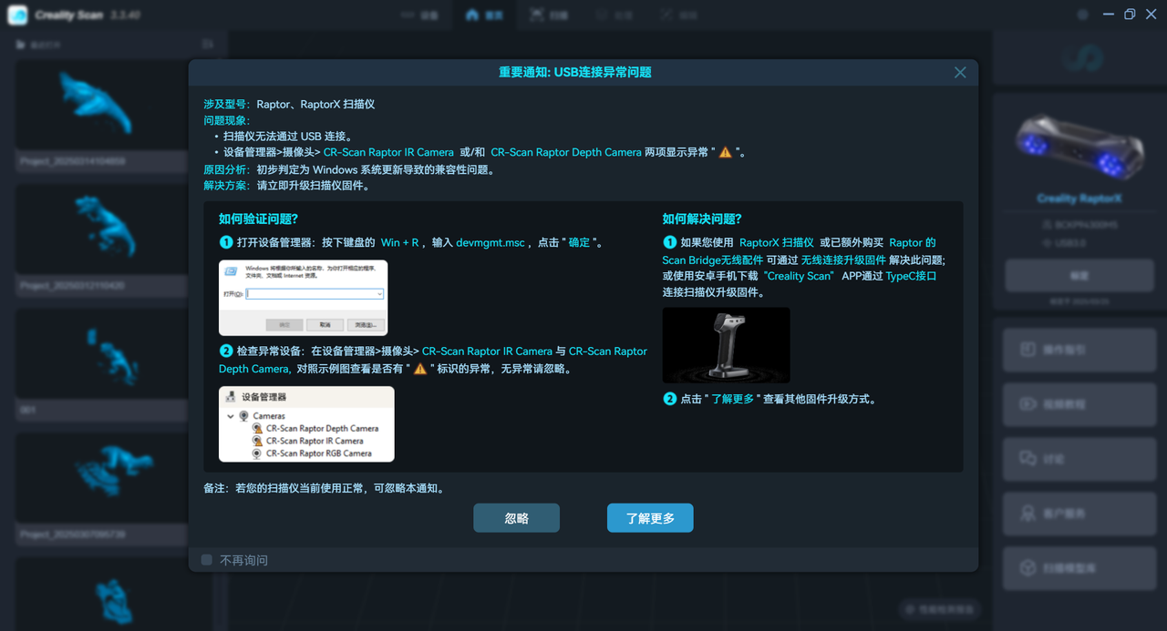
Task: Click the sort icon above project list
Action: click(207, 44)
